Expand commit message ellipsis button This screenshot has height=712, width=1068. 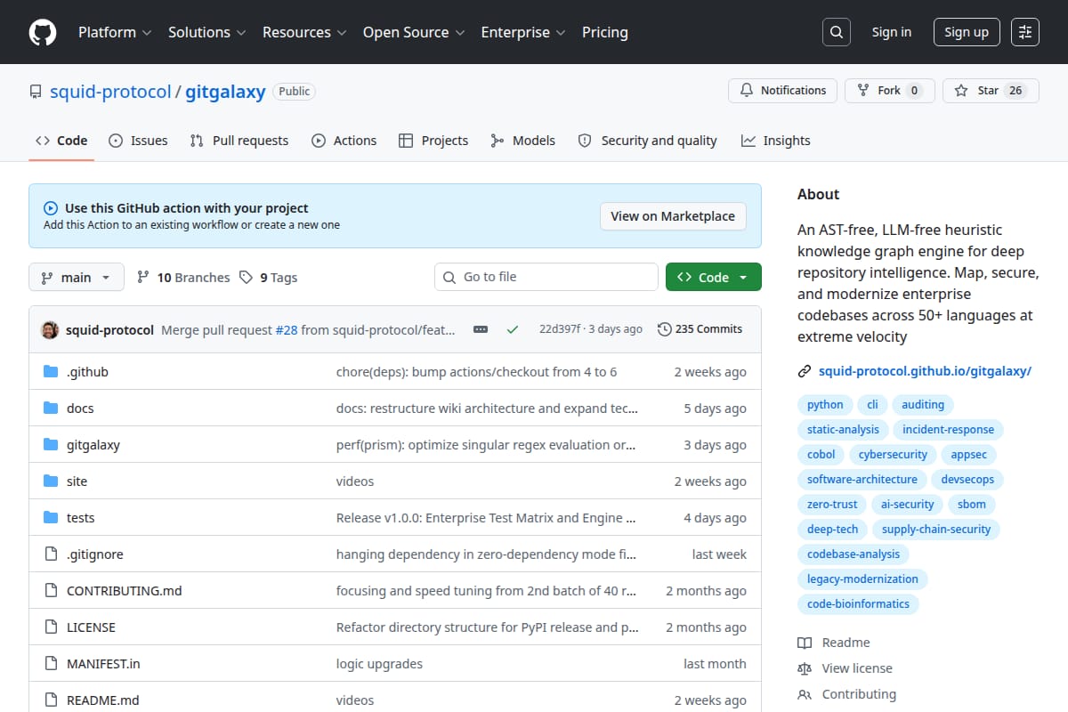[x=481, y=329]
